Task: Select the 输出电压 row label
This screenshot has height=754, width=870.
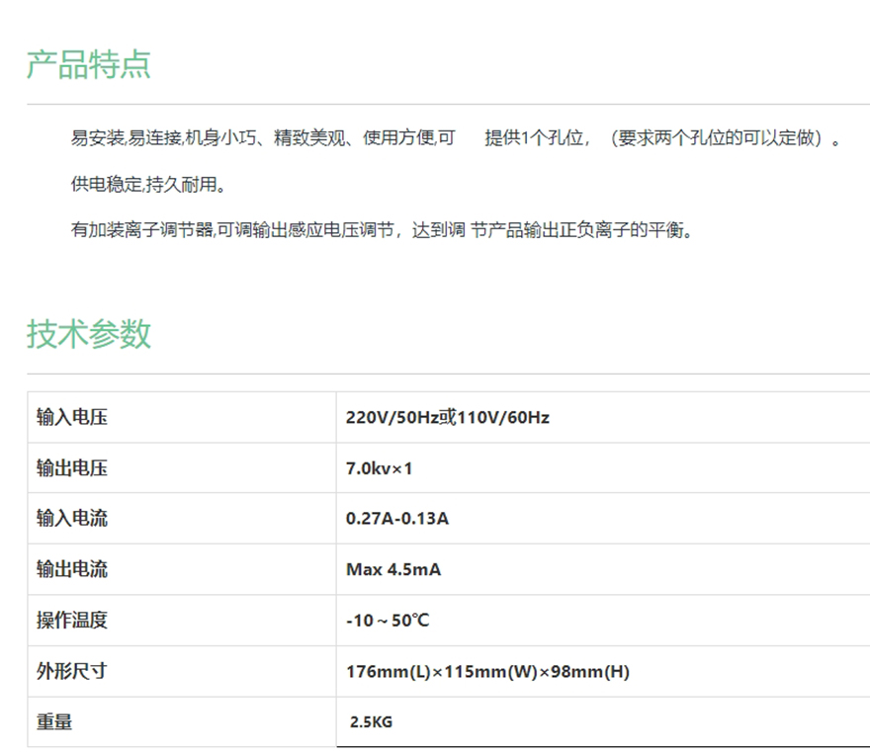Action: [x=72, y=468]
